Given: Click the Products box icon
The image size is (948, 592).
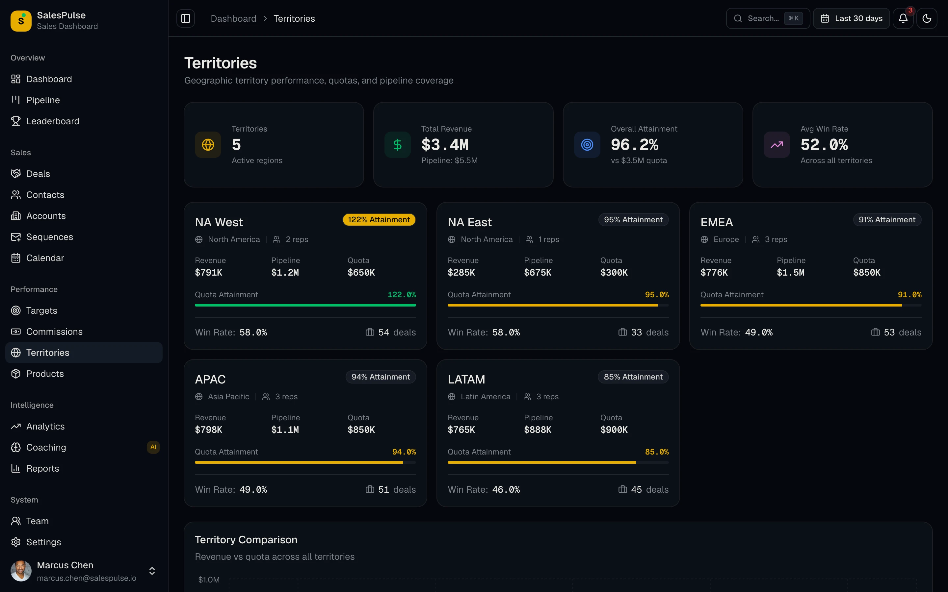Looking at the screenshot, I should click(16, 374).
